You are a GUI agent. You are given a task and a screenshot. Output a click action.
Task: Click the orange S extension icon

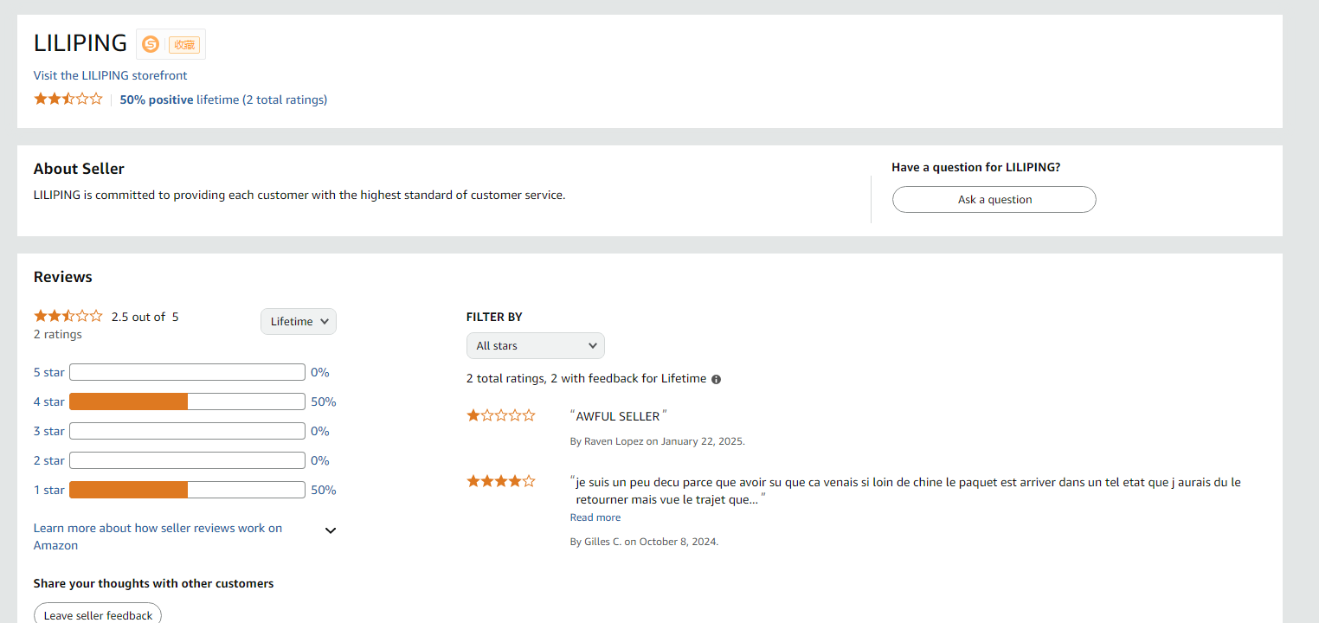tap(151, 44)
